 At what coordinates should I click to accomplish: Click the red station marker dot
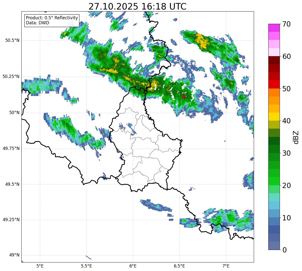[184, 97]
